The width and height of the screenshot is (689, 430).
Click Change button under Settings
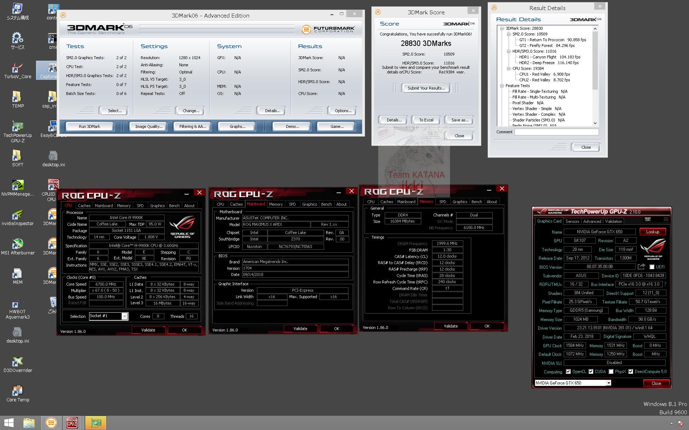(191, 111)
